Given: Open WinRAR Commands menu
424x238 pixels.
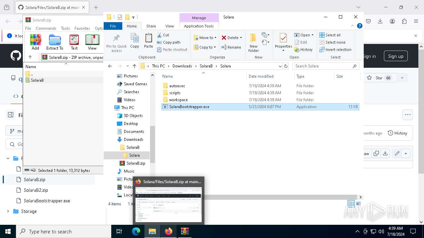Looking at the screenshot, I should point(46,28).
